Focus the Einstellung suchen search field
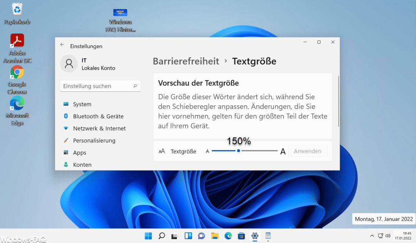The height and width of the screenshot is (243, 416). [x=100, y=86]
